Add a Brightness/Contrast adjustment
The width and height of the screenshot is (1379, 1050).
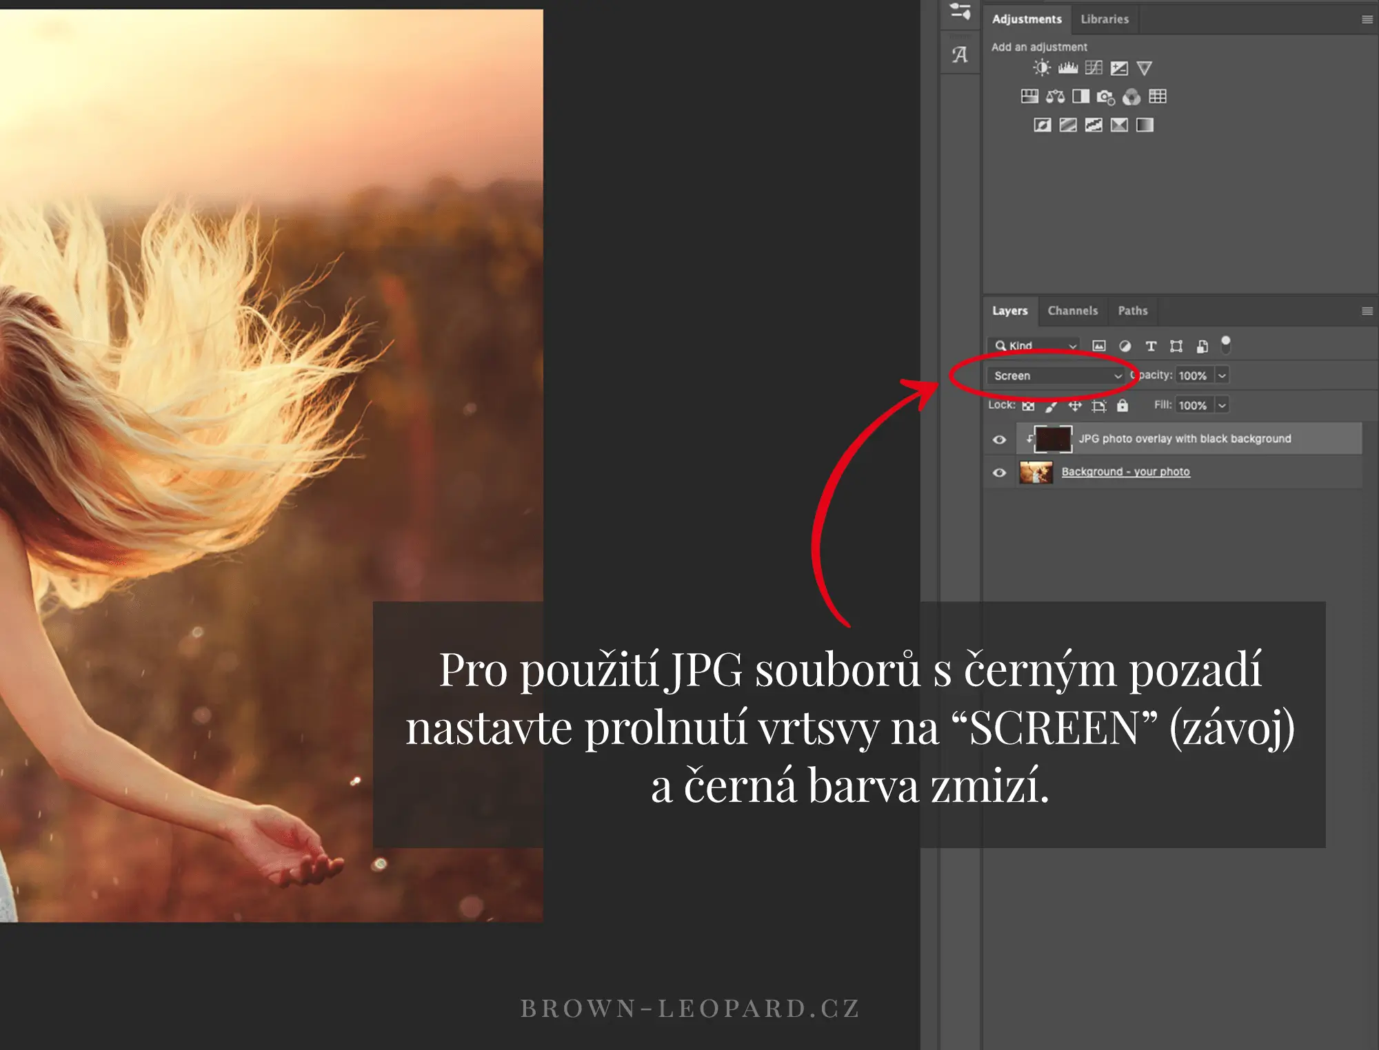tap(1041, 68)
